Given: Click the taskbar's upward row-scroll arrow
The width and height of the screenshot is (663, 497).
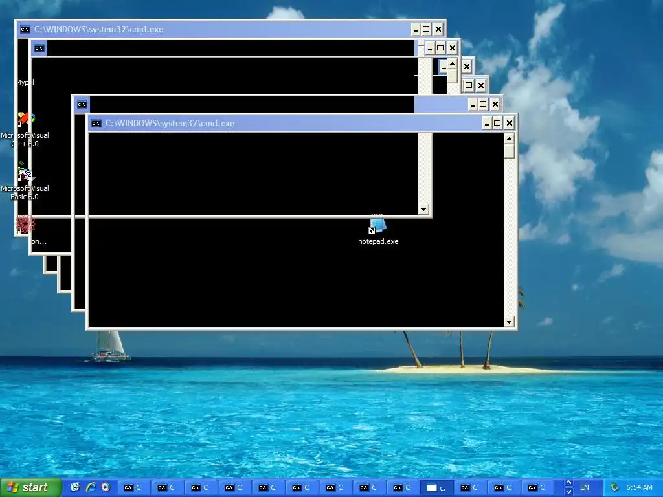Looking at the screenshot, I should pos(568,483).
